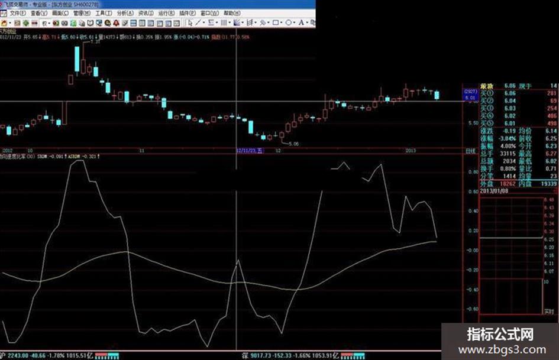
Task: Click the 权 adjustment toolbar icon
Action: [44, 23]
